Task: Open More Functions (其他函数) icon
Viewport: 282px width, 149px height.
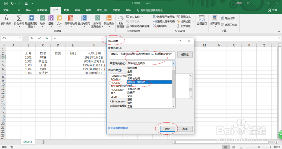Action: 109,21
